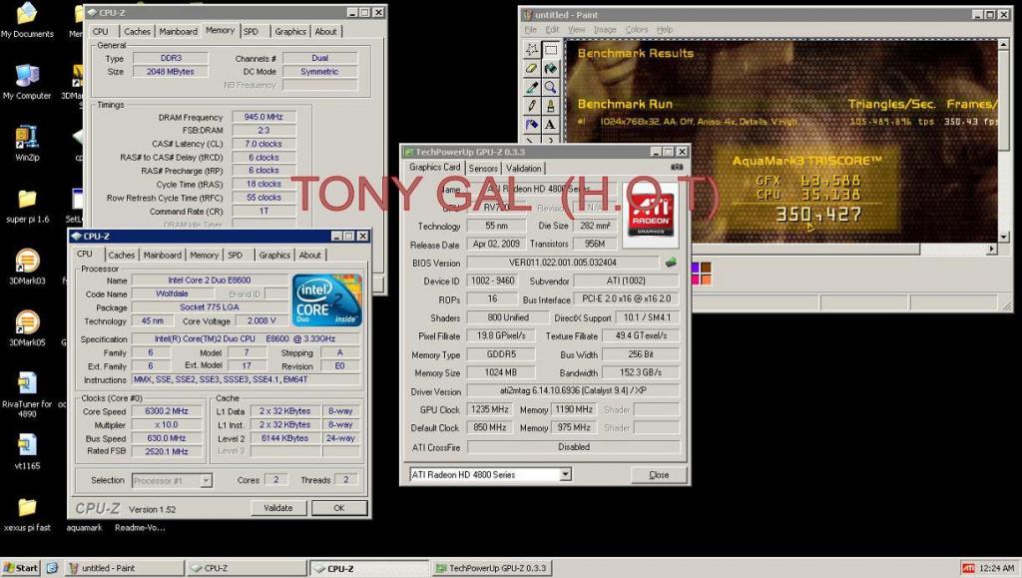Screen dimensions: 1022x578
Task: Choose the Eraser tool in Paint
Action: (x=533, y=69)
